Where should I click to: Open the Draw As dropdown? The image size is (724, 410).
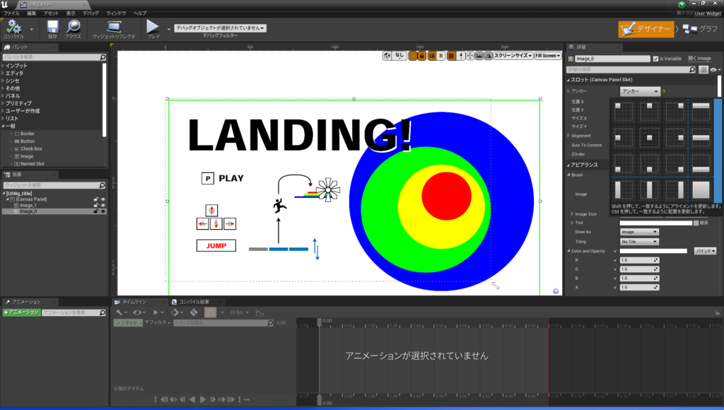point(639,232)
